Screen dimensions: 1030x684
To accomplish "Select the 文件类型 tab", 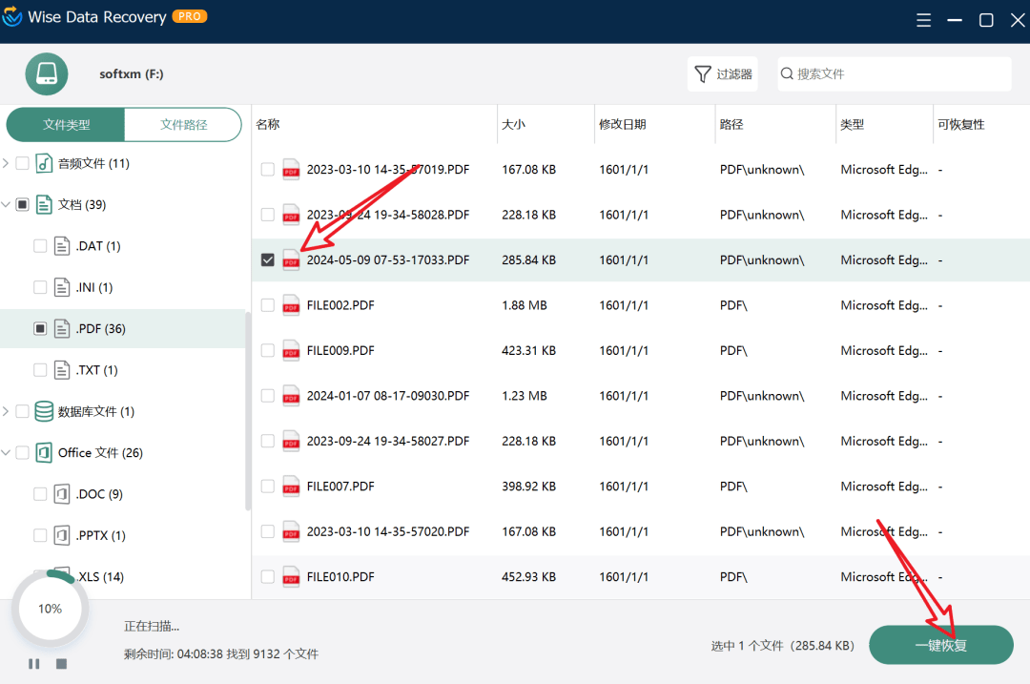I will coord(66,125).
